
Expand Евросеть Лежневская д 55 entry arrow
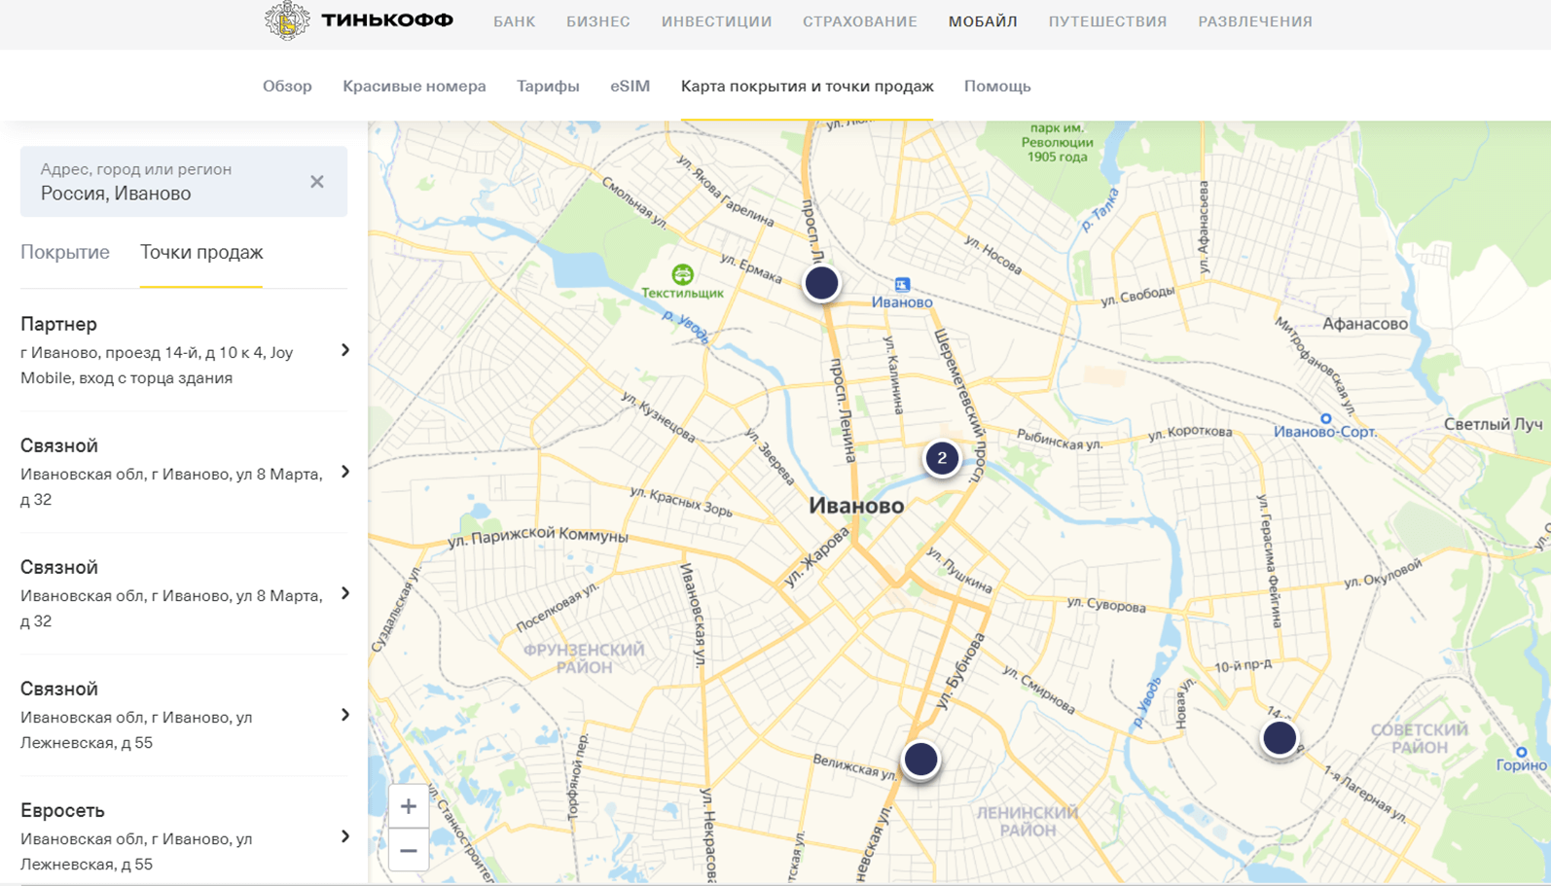(345, 836)
